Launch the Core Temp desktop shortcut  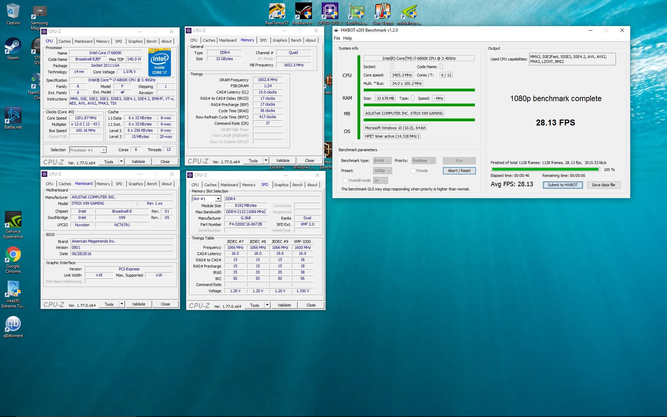[x=382, y=14]
